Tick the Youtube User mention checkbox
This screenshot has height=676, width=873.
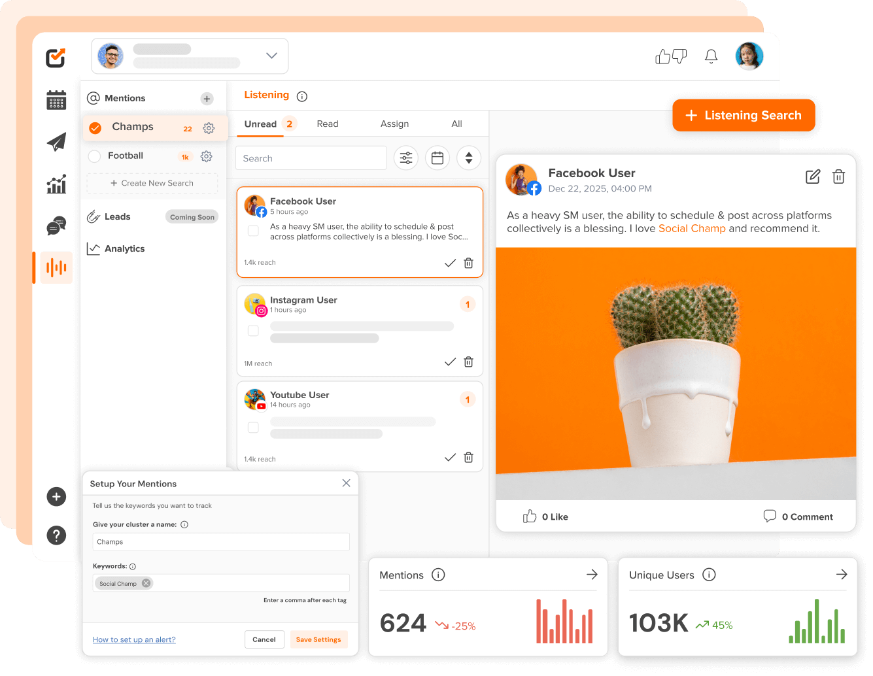coord(253,427)
